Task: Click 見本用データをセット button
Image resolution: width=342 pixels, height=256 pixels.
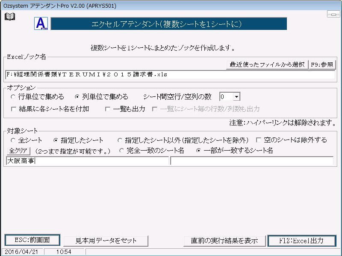Action: click(106, 241)
